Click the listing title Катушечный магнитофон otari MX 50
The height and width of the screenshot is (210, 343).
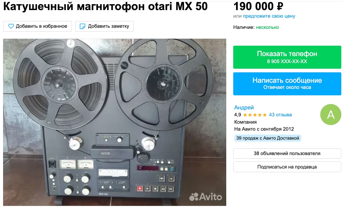(x=106, y=7)
